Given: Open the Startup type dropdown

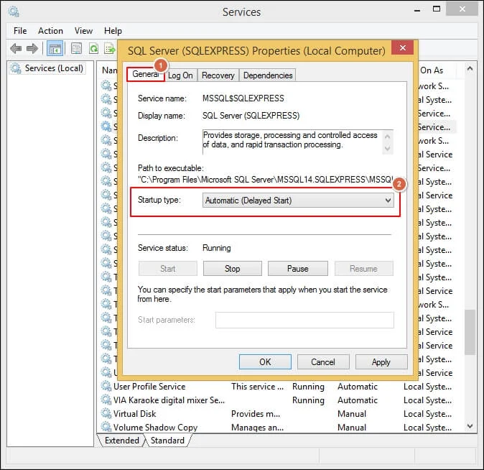Looking at the screenshot, I should tap(298, 201).
